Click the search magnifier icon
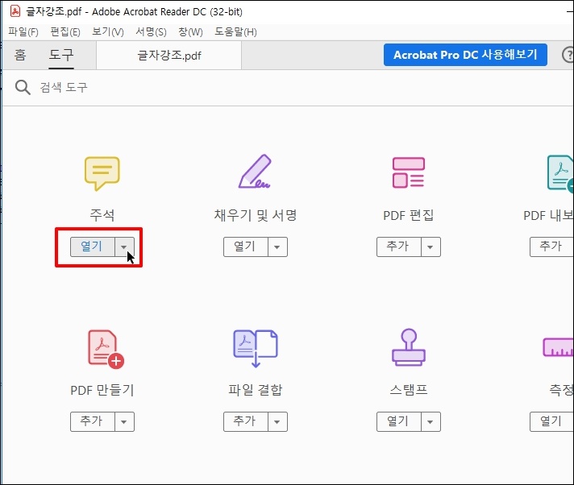The height and width of the screenshot is (485, 574). (23, 88)
